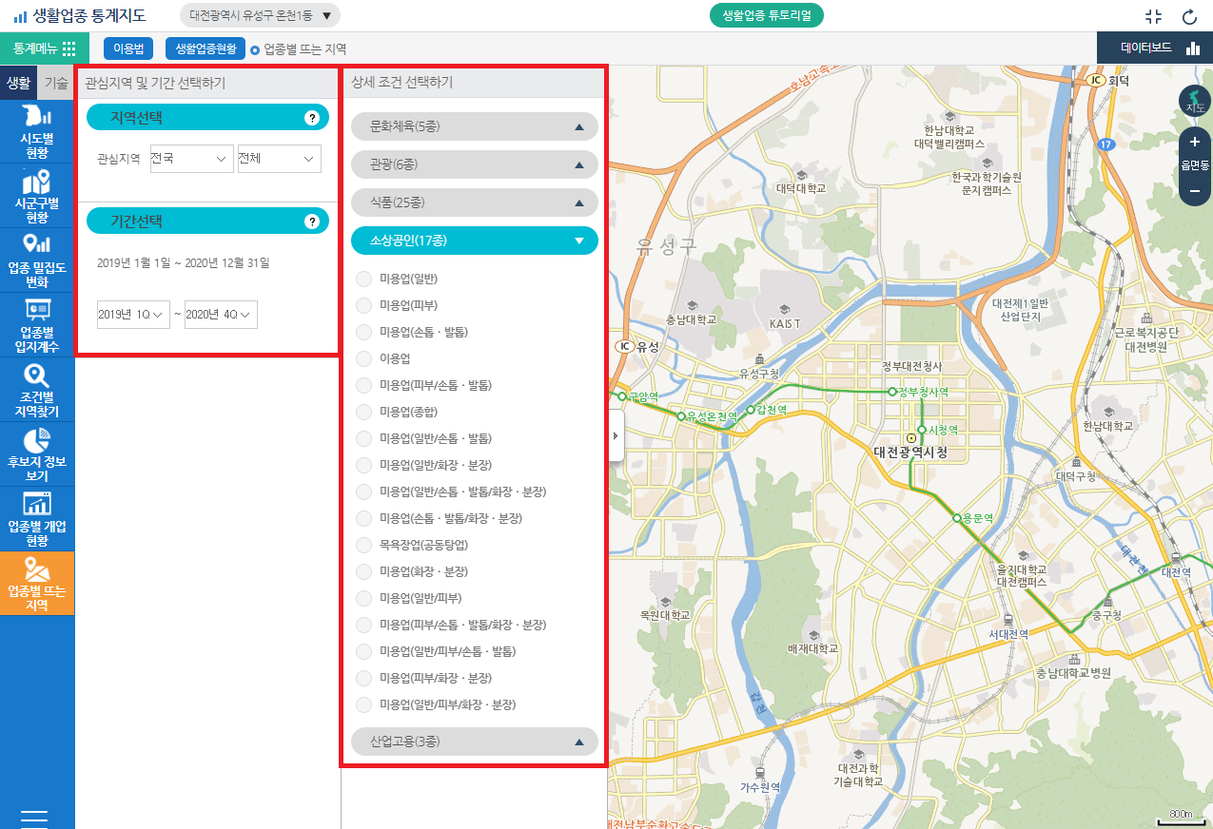The width and height of the screenshot is (1213, 829).
Task: Select the 업종 밀집도 변화 icon
Action: (x=37, y=244)
